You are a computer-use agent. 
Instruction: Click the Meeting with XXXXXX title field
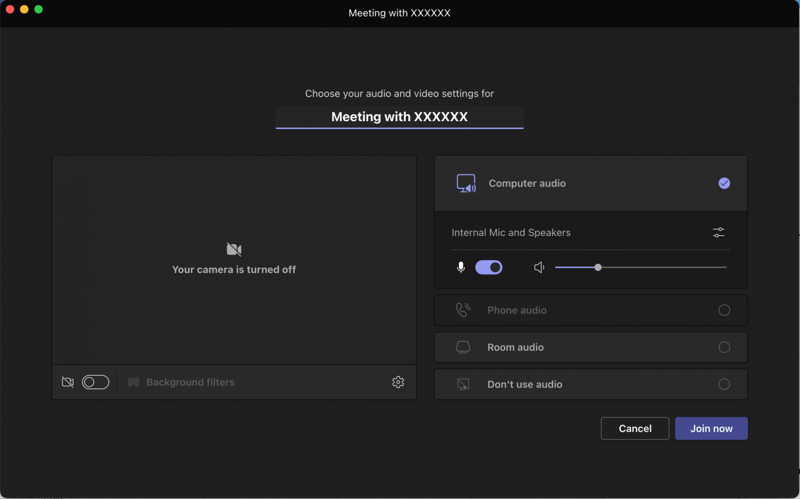click(399, 117)
